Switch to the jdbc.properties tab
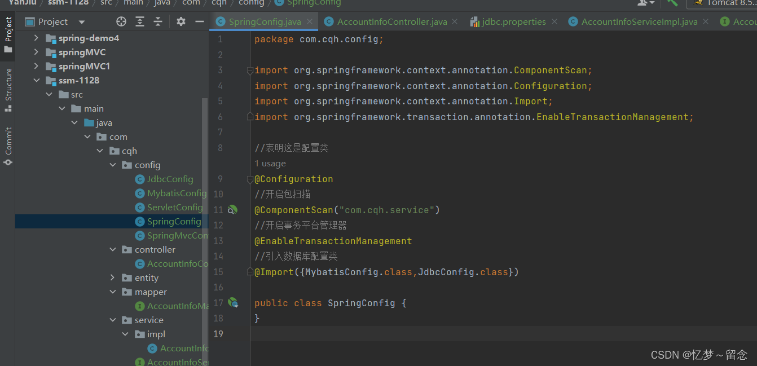 514,21
